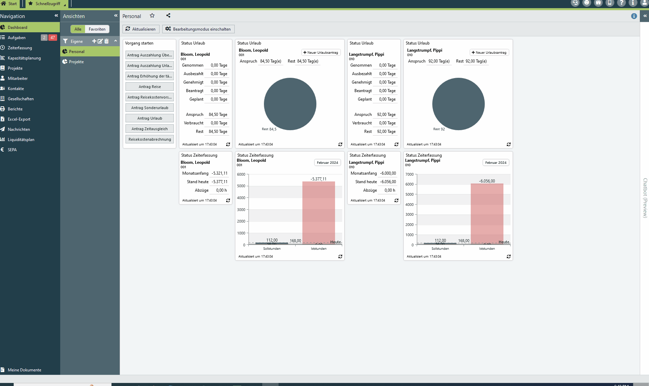Collapse the Ansichten panel
Screen dimensions: 649x386
coord(116,16)
